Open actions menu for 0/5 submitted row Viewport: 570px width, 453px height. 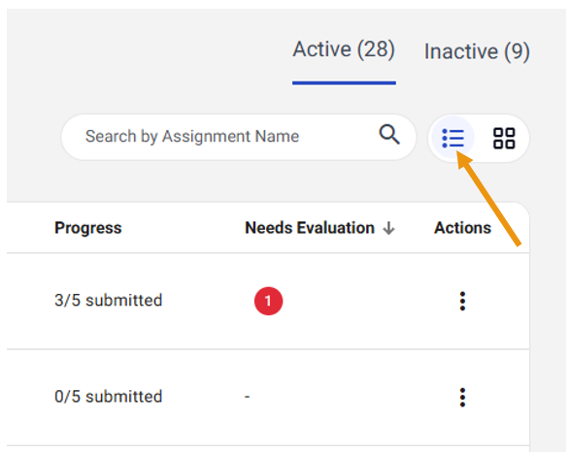pyautogui.click(x=462, y=398)
